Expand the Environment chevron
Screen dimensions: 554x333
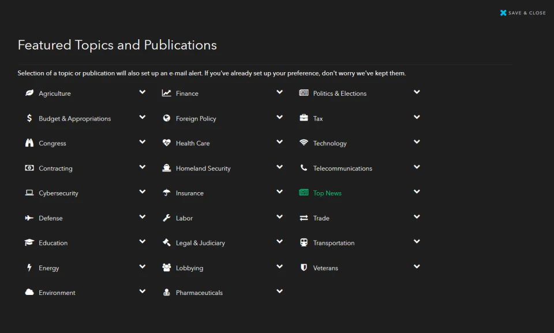coord(143,291)
